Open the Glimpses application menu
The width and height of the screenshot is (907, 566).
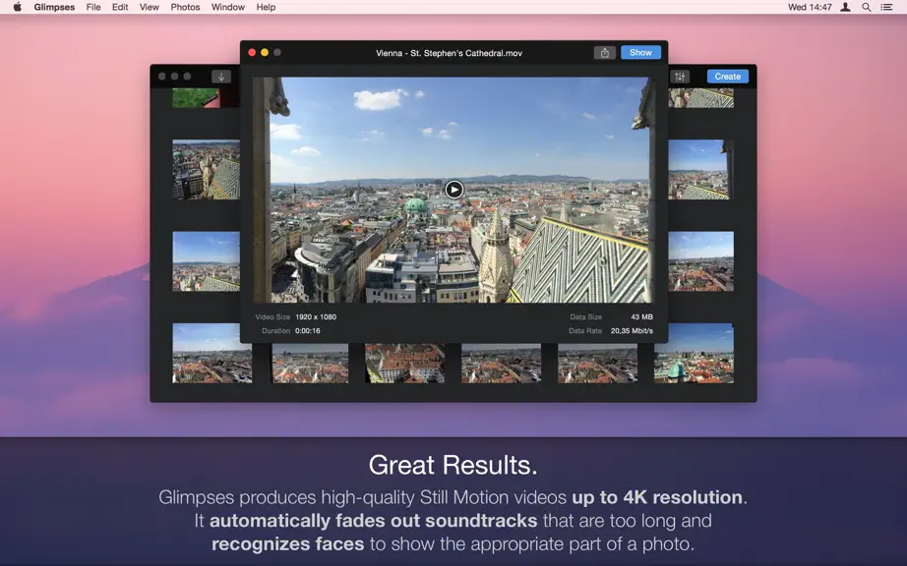point(54,7)
